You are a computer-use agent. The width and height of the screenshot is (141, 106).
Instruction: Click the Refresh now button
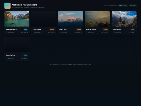(122, 6)
